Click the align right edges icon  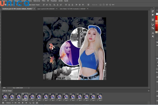pyautogui.click(x=61, y=5)
